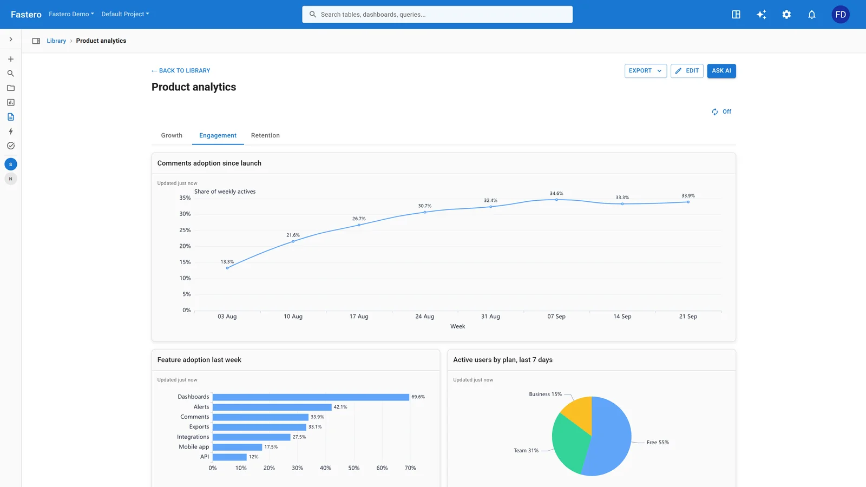Click the Mobile app 17.5% bar
The height and width of the screenshot is (487, 866).
238,447
